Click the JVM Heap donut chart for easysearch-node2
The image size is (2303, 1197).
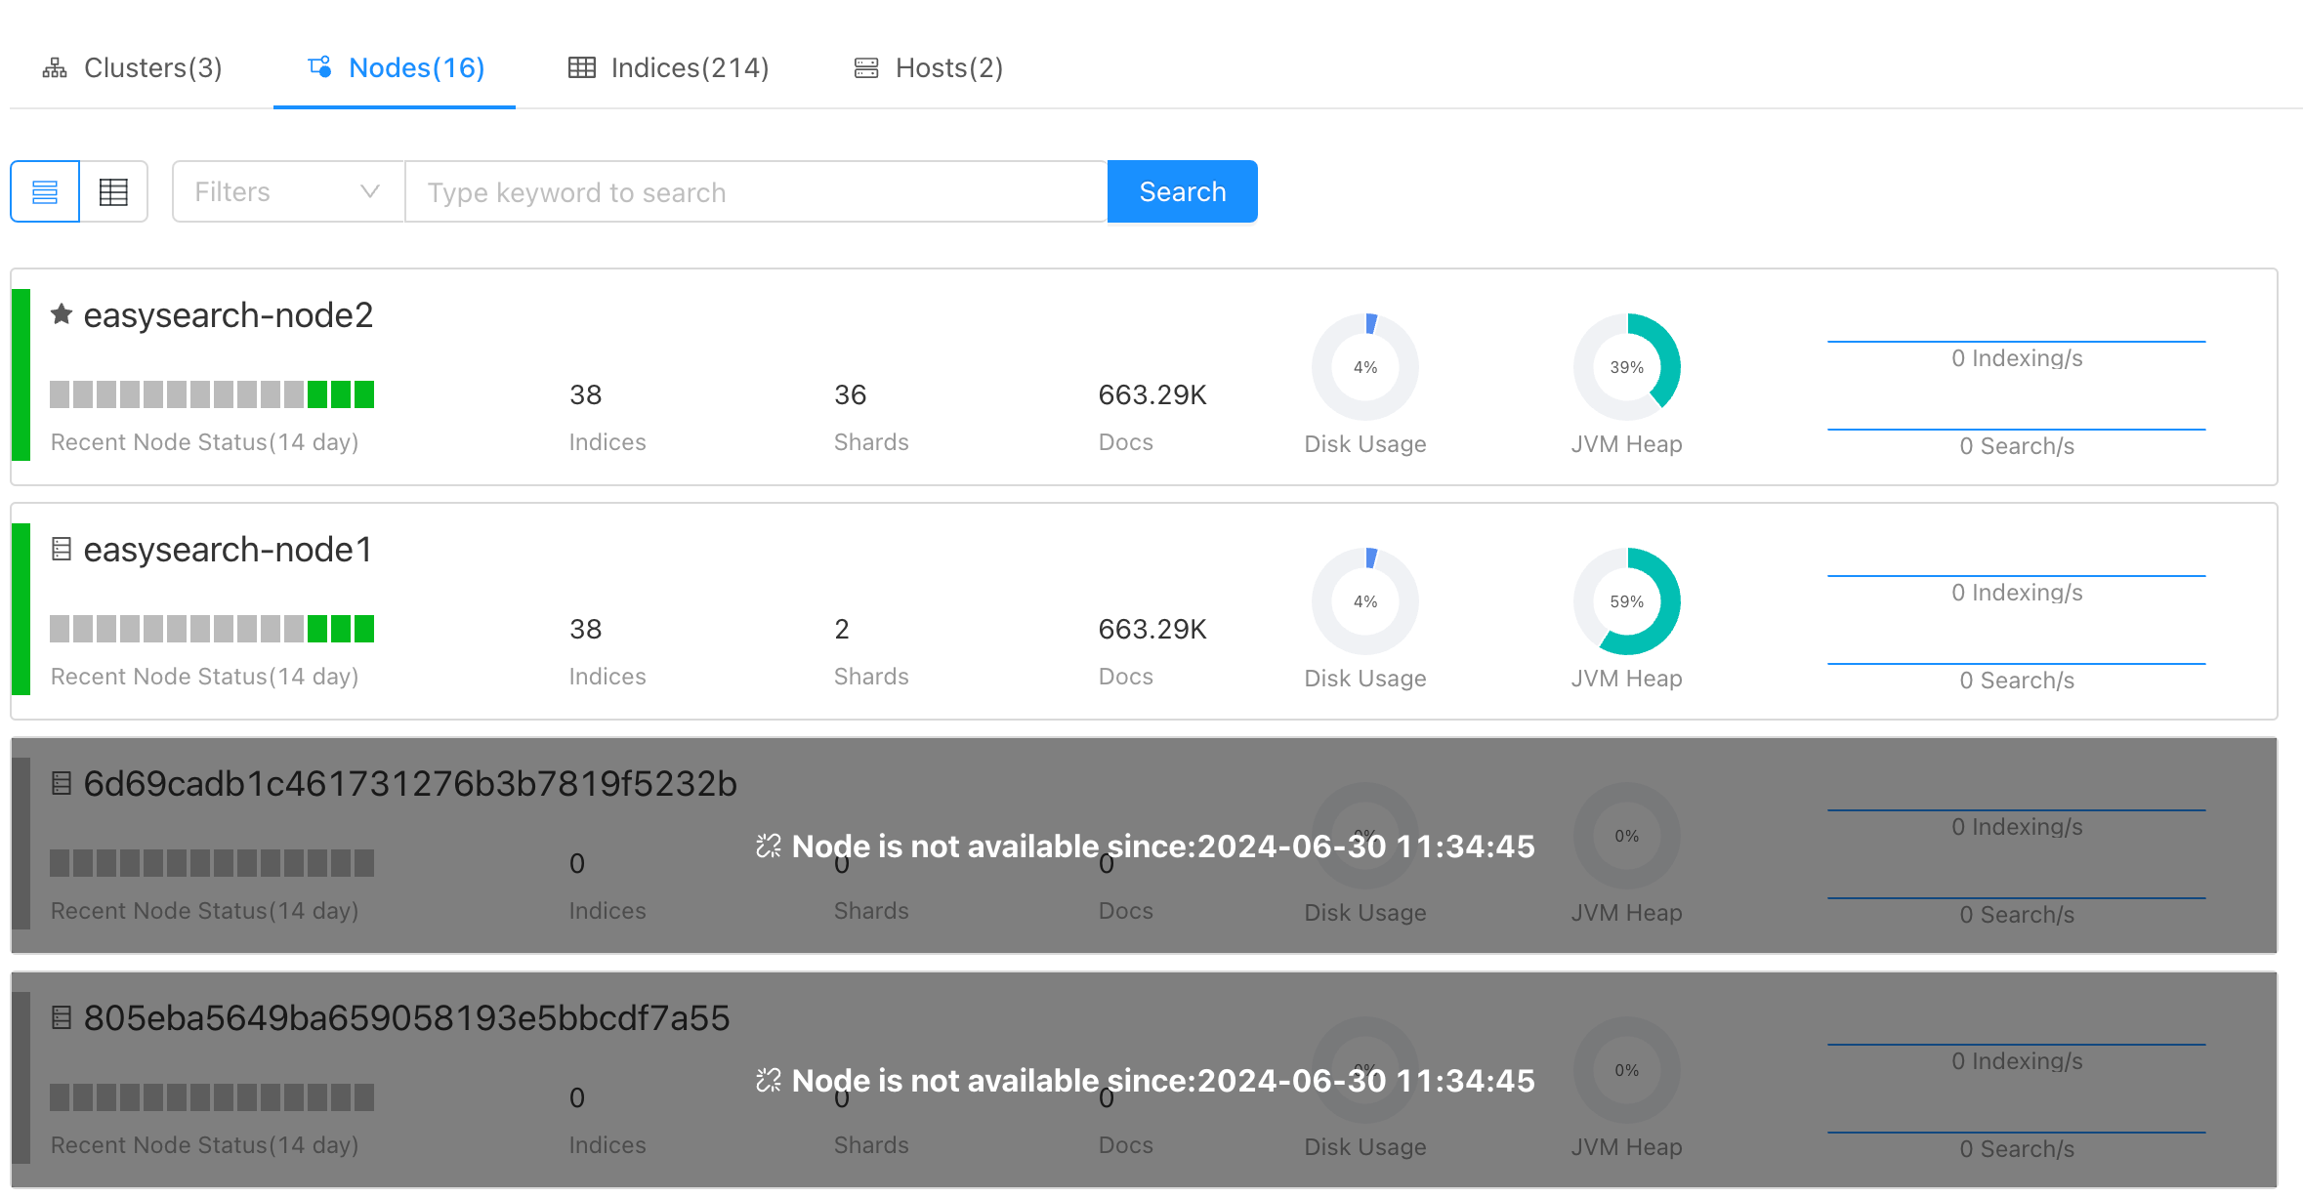tap(1626, 366)
